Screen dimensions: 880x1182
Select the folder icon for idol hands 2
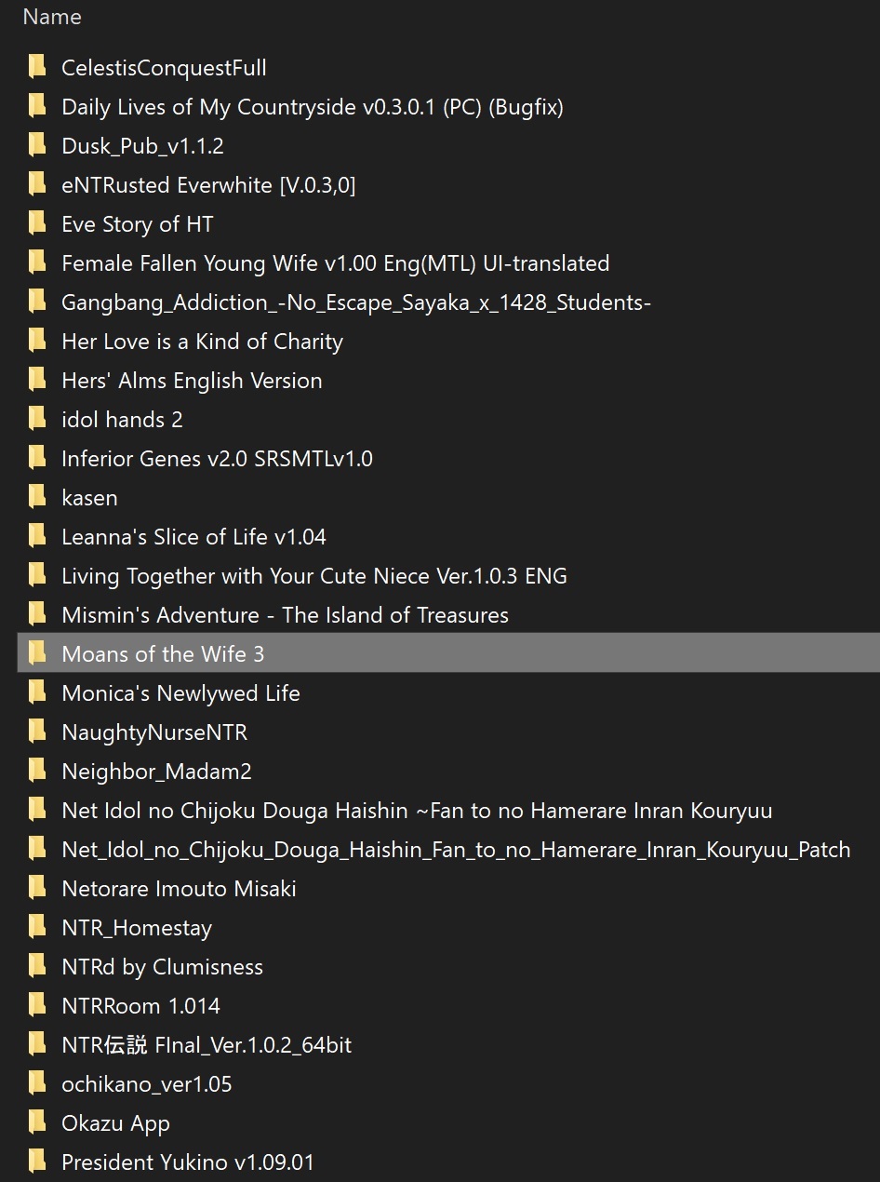37,419
